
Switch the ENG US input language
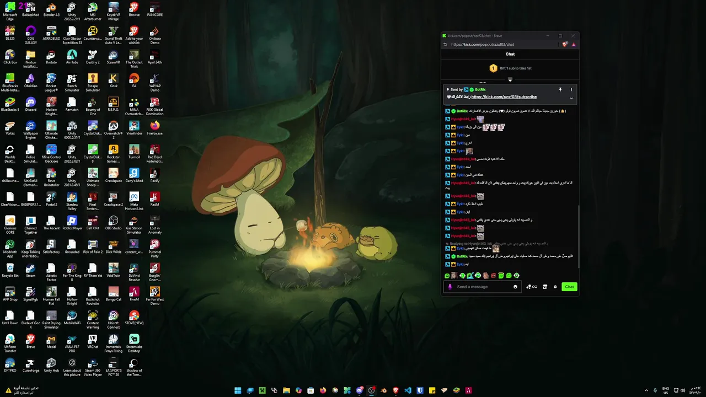(x=666, y=390)
